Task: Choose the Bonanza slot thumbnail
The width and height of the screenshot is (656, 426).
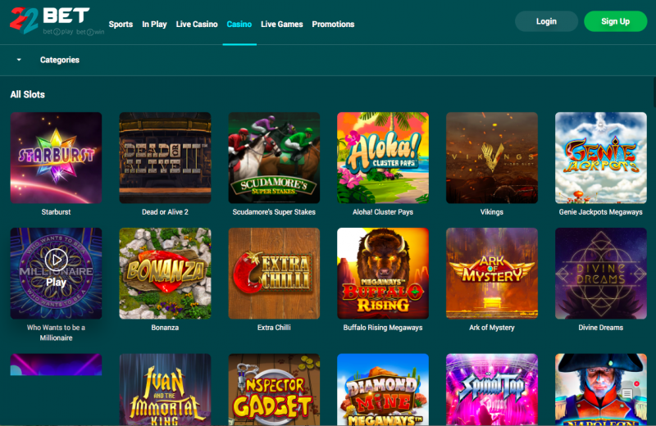Action: (x=165, y=274)
